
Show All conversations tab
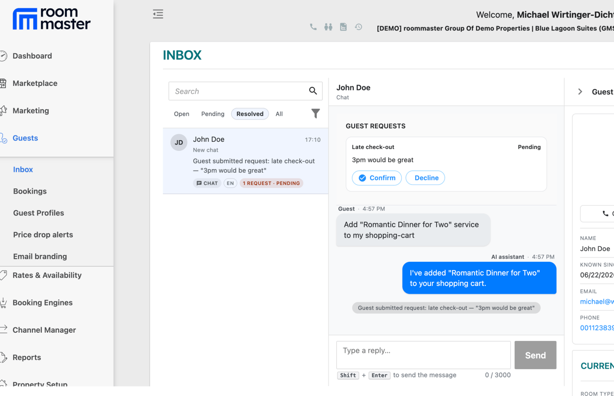(x=279, y=114)
